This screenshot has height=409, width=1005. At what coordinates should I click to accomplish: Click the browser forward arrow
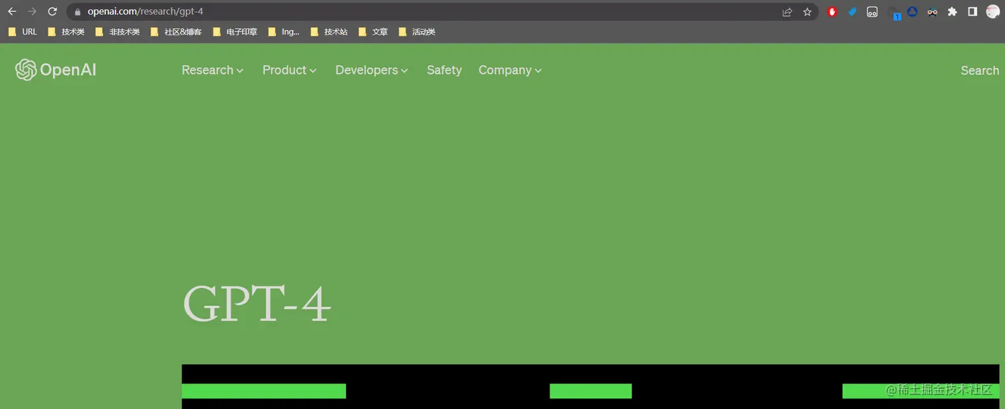[32, 11]
